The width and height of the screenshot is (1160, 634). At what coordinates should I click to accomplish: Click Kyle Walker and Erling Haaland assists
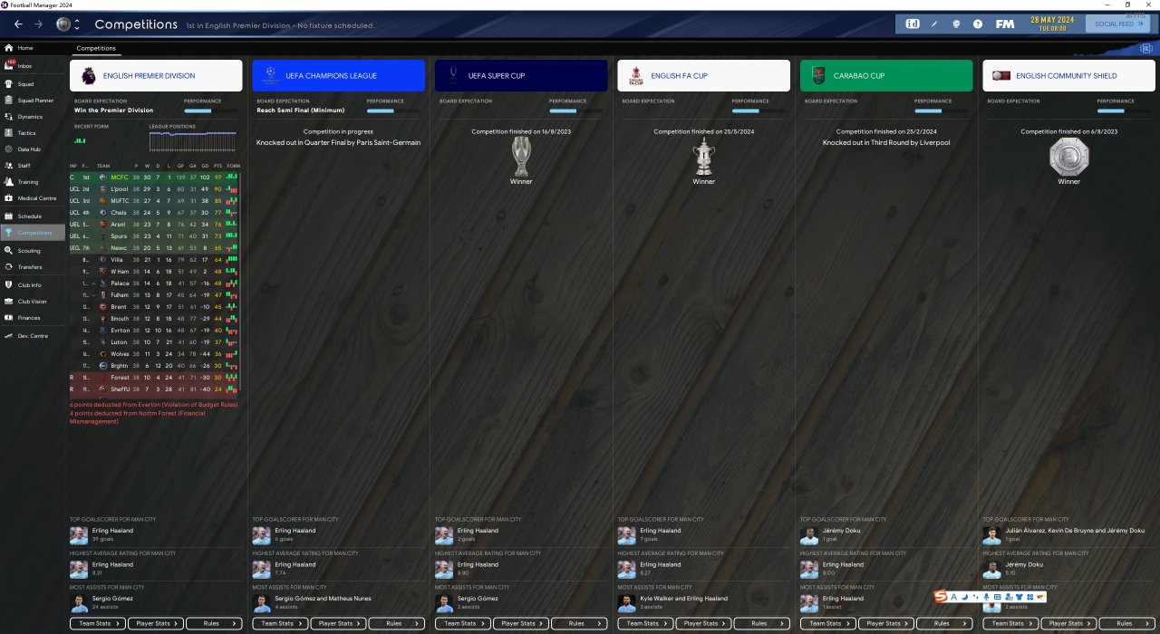683,599
